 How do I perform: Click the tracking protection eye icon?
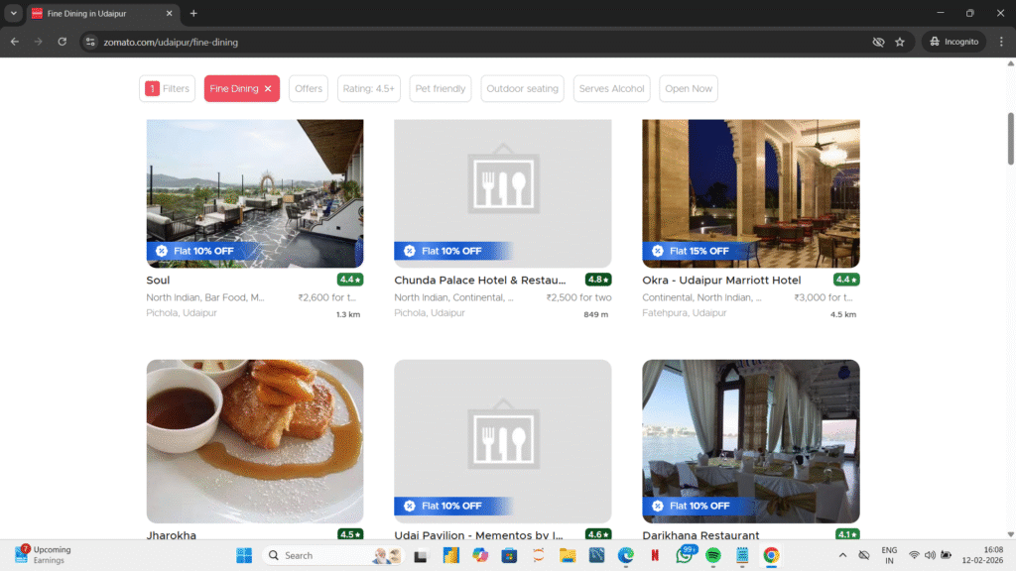click(878, 42)
